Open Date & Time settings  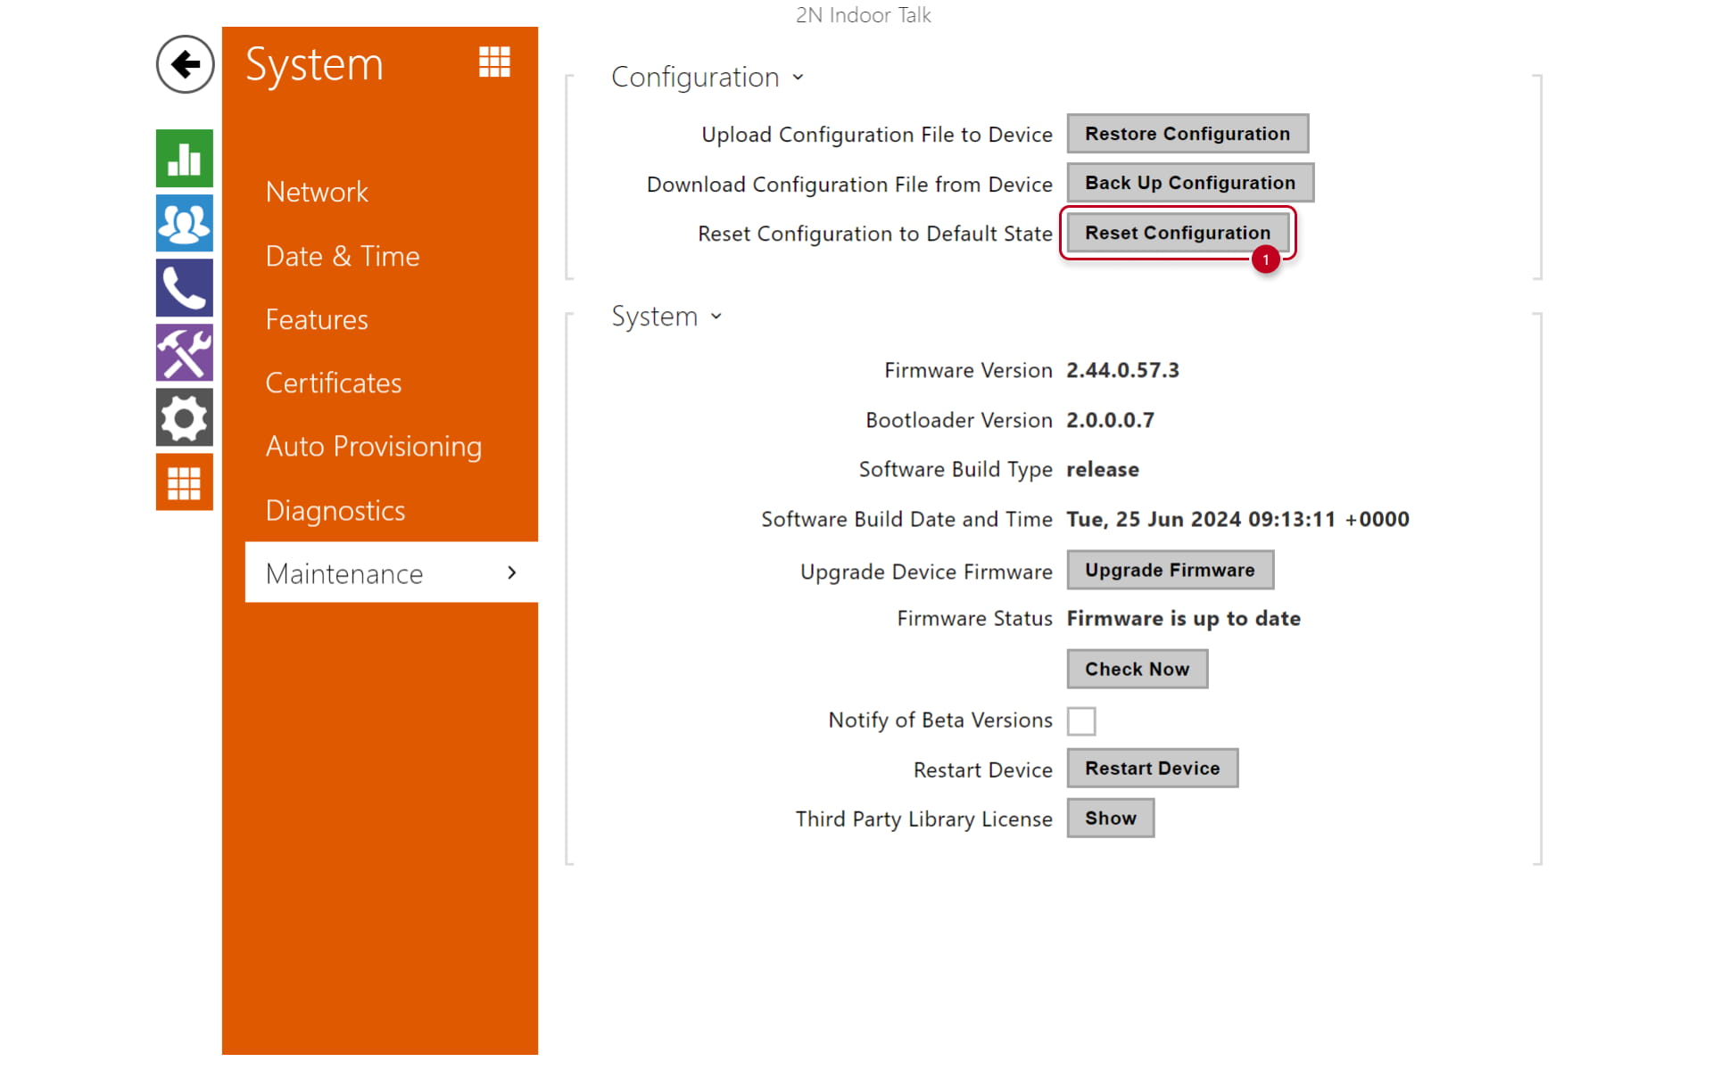343,256
